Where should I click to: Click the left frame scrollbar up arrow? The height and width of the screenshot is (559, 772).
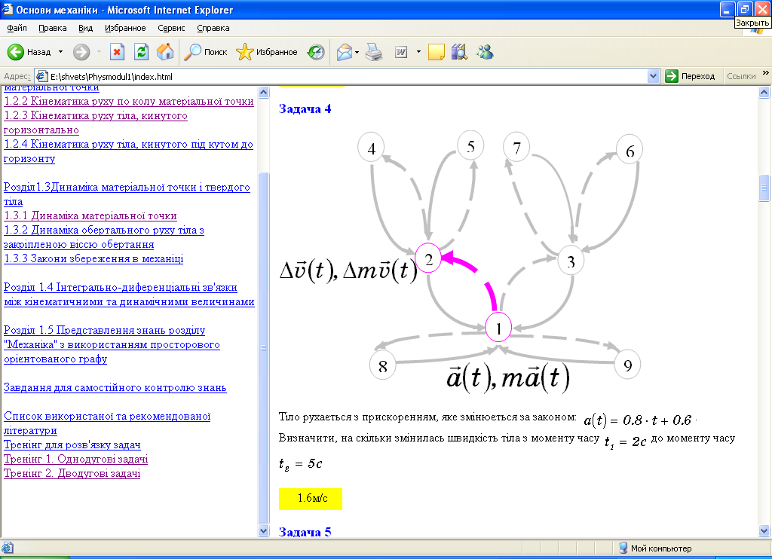[263, 92]
